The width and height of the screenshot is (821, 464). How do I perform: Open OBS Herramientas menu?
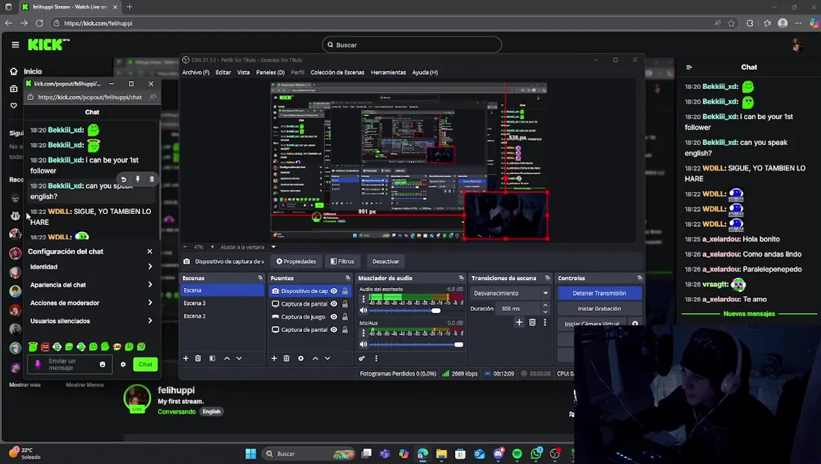click(389, 72)
